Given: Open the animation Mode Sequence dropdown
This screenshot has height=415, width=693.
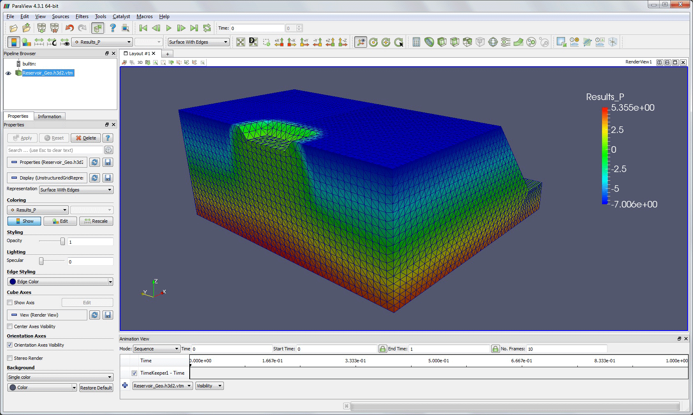Looking at the screenshot, I should [156, 349].
